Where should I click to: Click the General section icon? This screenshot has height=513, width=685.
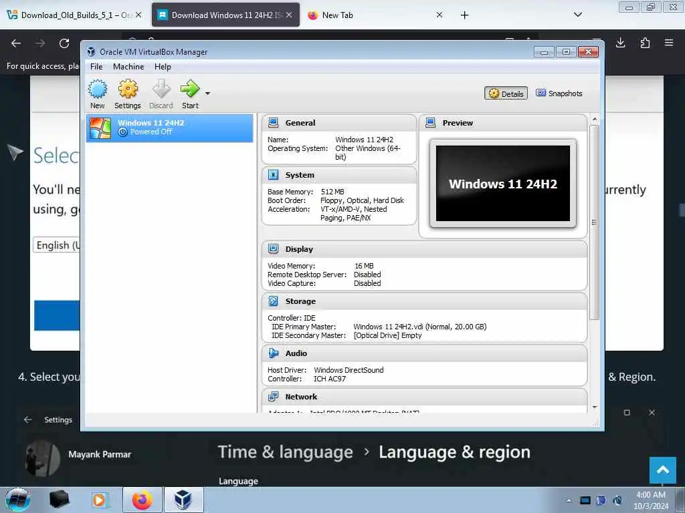(274, 123)
